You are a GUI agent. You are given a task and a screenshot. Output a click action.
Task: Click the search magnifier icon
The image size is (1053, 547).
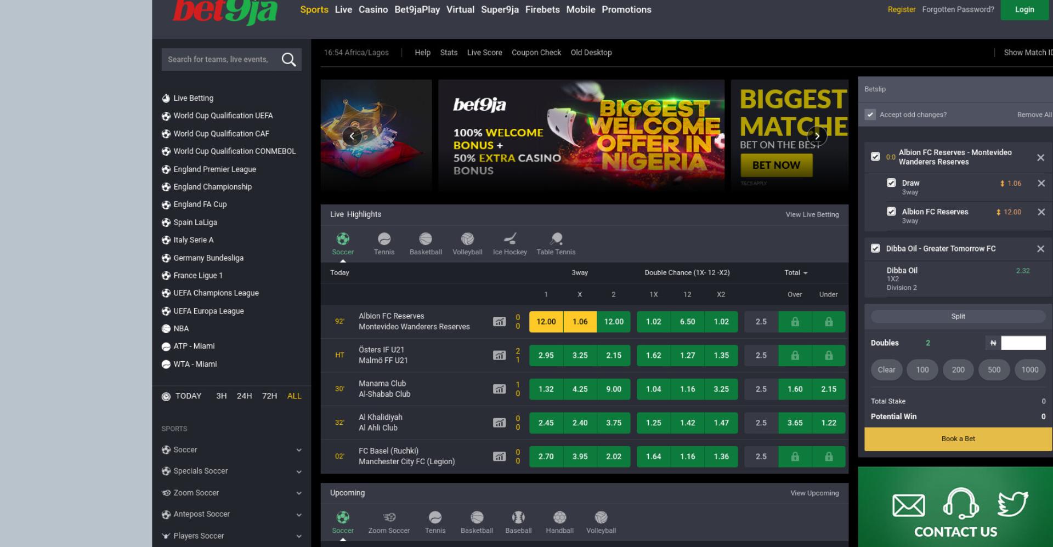288,59
